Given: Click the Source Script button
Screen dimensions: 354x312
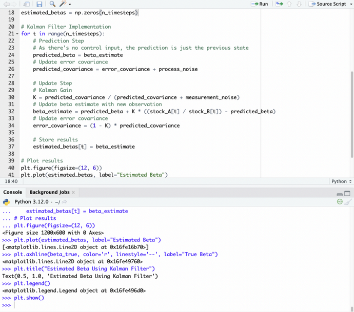Looking at the screenshot, I should (327, 4).
